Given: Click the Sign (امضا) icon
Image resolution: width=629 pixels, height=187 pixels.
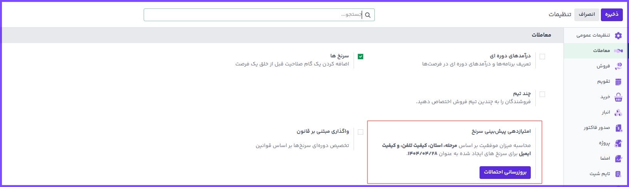Looking at the screenshot, I should [x=618, y=159].
